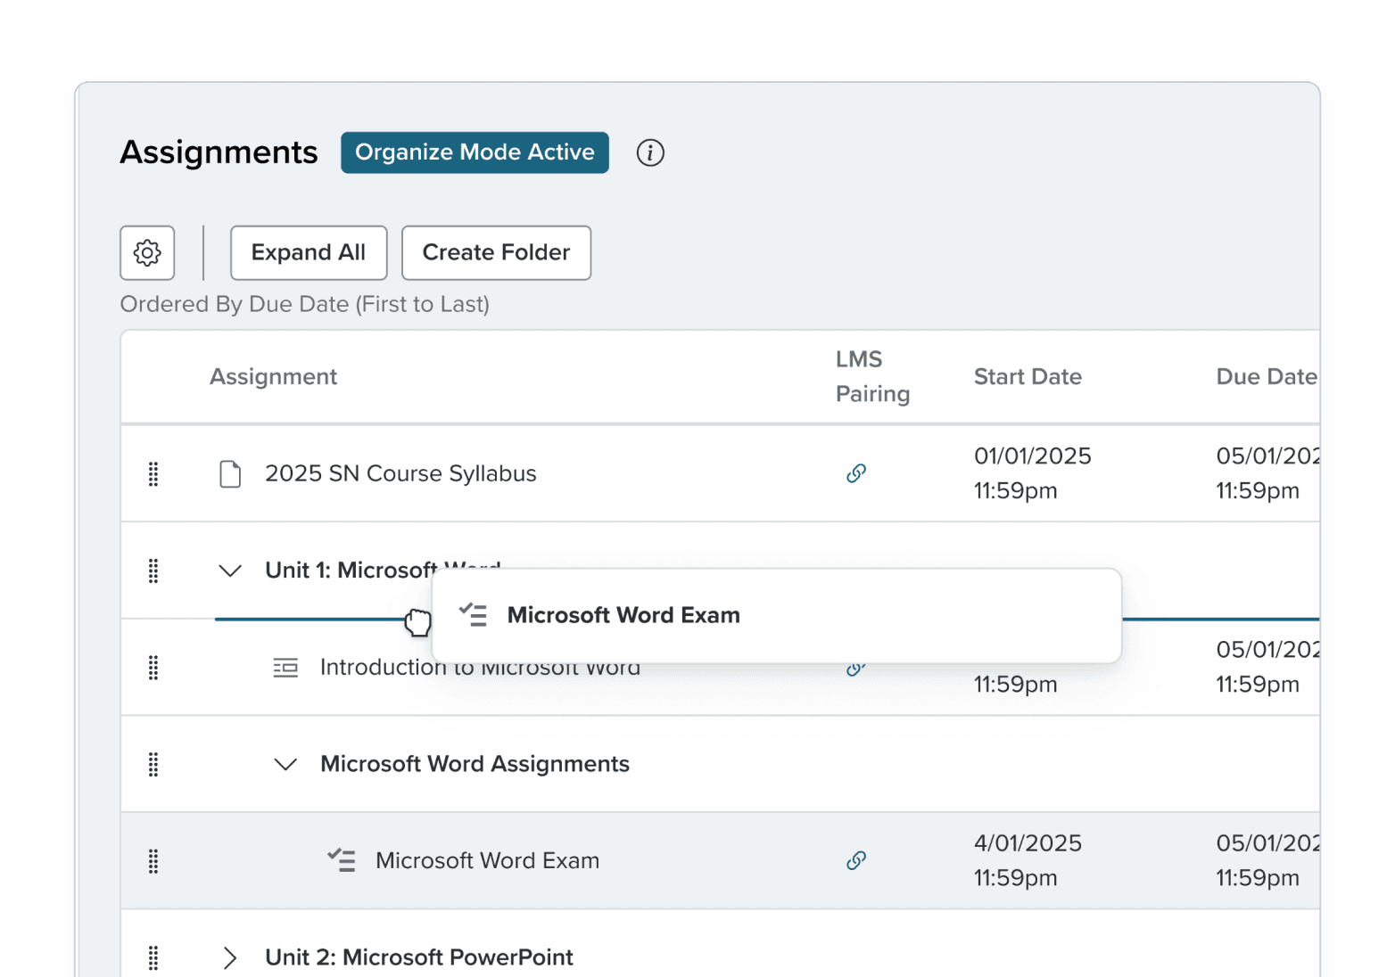Grab drag handle for Unit 1 folder
Image resolution: width=1395 pixels, height=977 pixels.
pos(153,571)
